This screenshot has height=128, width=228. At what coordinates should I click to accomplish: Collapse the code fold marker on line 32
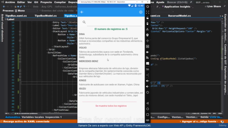[x=20, y=80]
